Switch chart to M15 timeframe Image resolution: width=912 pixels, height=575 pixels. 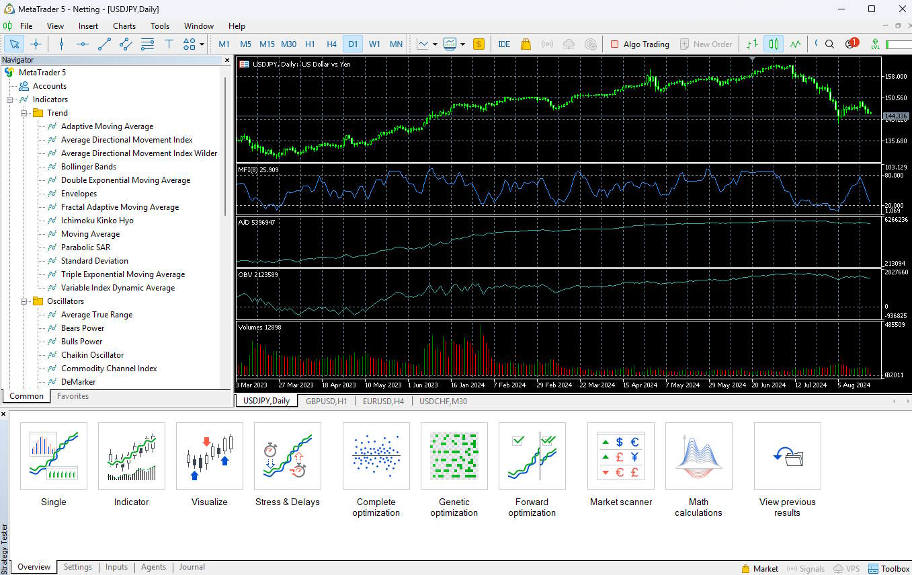tap(267, 44)
